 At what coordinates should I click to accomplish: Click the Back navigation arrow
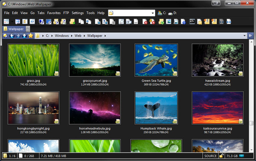pyautogui.click(x=12, y=35)
